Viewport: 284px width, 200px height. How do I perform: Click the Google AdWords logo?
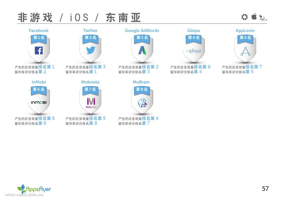tap(142, 50)
